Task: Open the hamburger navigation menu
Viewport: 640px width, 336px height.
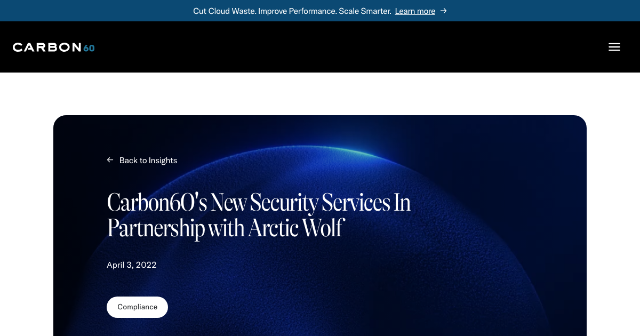Action: pos(614,47)
